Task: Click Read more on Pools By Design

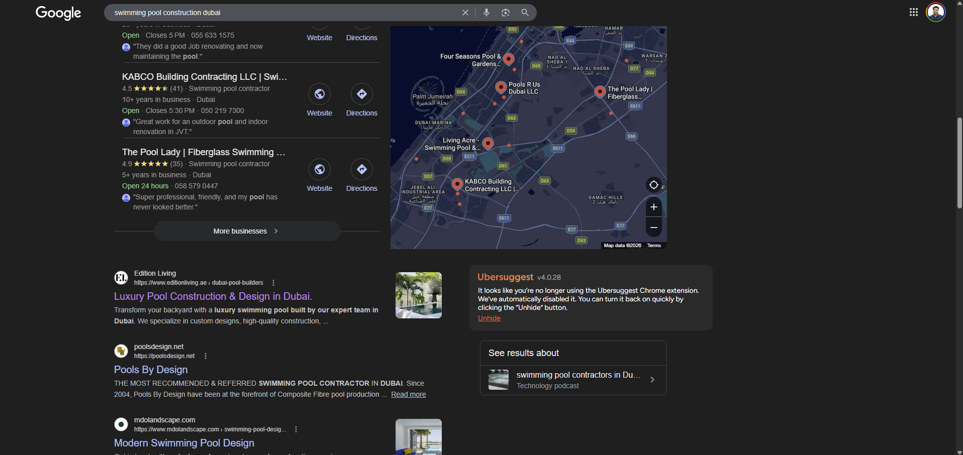Action: [x=409, y=394]
